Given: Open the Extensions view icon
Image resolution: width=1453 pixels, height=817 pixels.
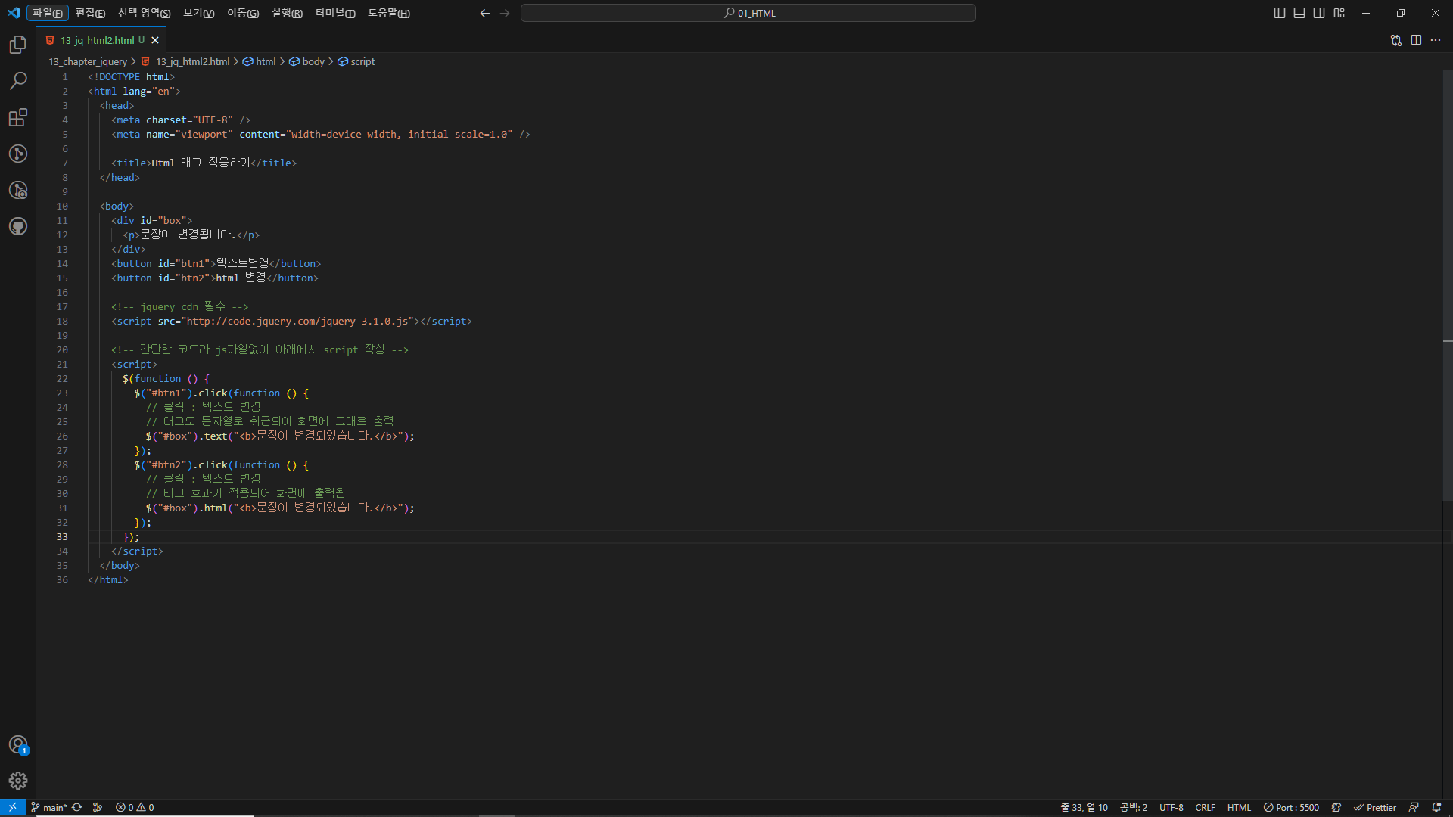Looking at the screenshot, I should coord(18,117).
